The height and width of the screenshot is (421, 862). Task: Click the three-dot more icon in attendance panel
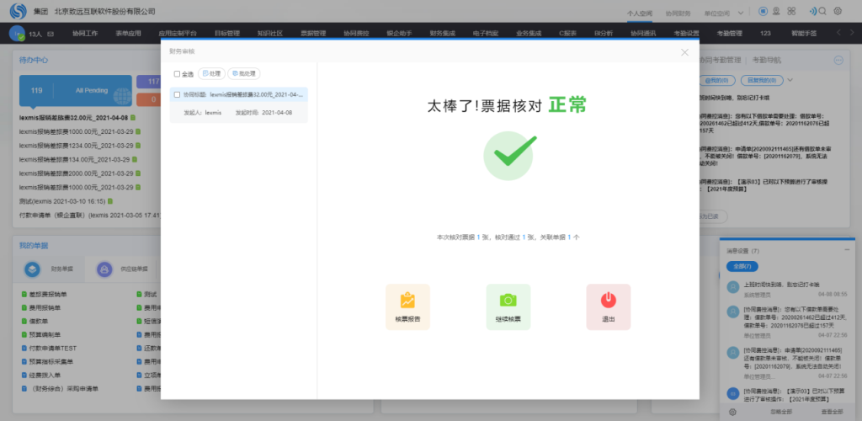[x=838, y=61]
